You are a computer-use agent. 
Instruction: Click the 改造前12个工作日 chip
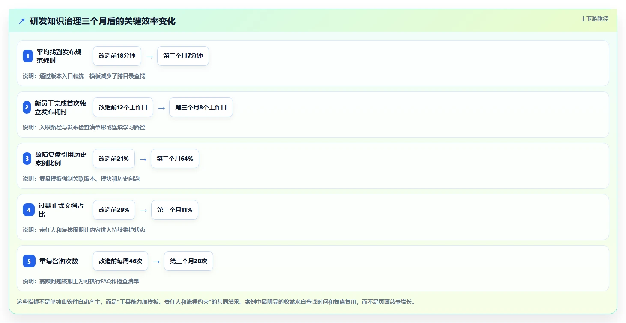(123, 107)
